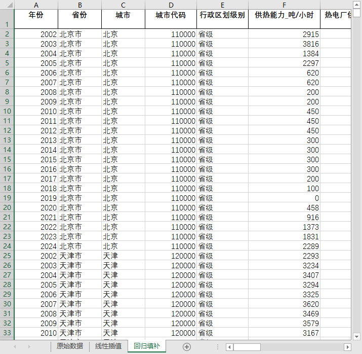Select column F header

(x=284, y=5)
